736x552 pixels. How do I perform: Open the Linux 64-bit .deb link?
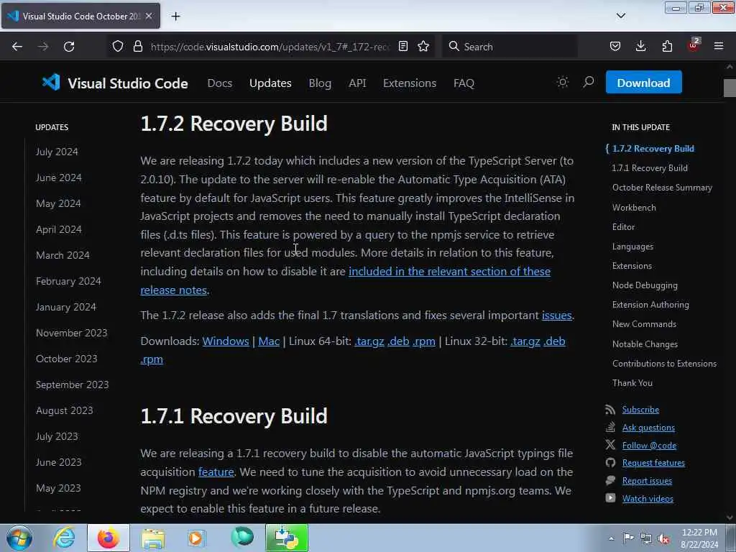tap(398, 341)
